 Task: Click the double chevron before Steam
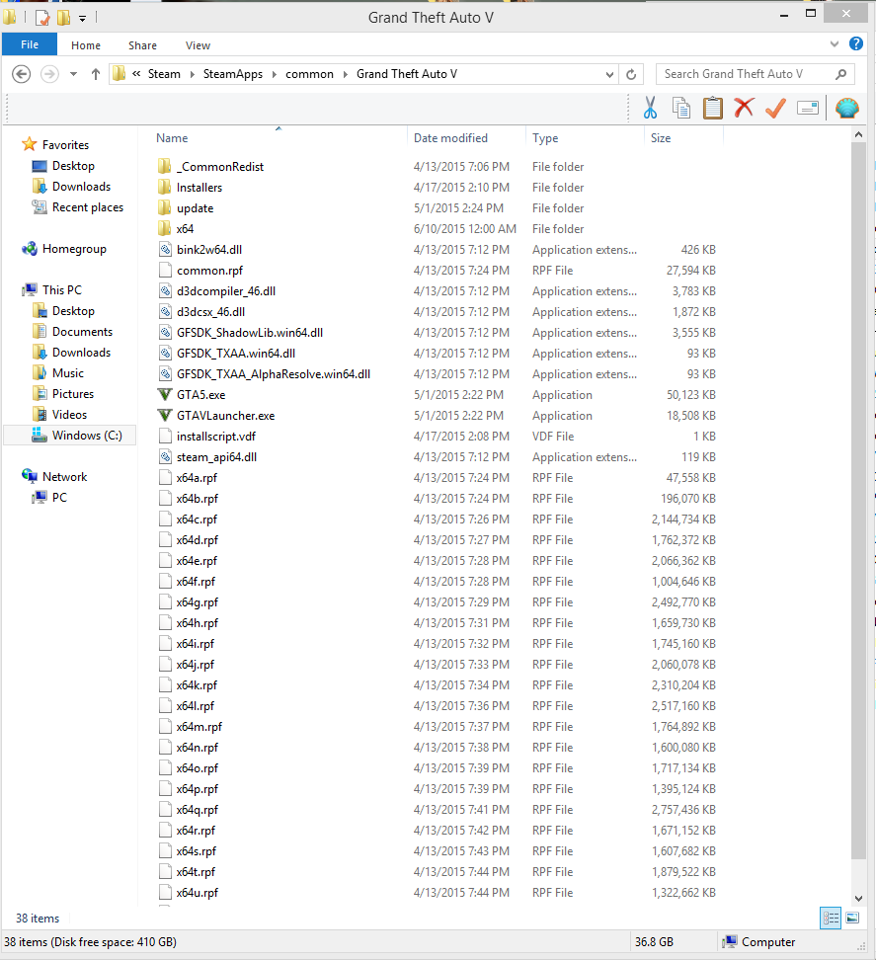136,74
